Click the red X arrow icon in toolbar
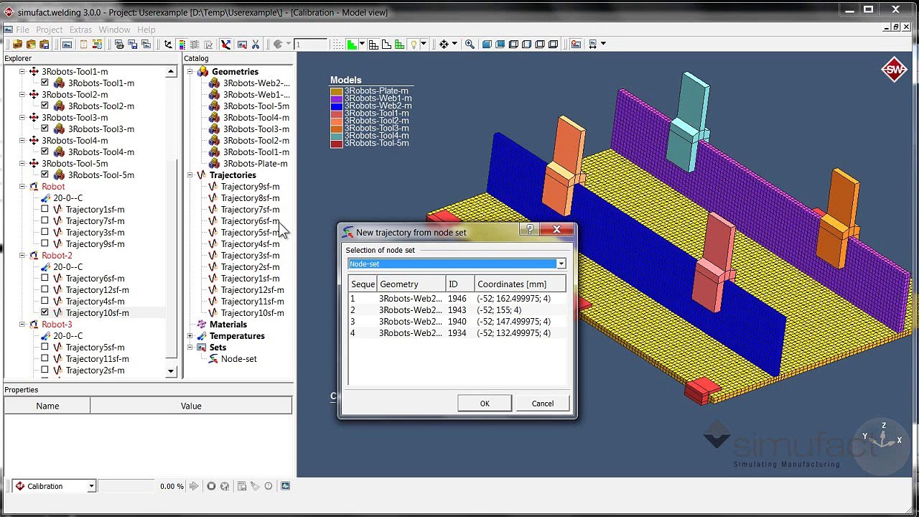 click(225, 45)
